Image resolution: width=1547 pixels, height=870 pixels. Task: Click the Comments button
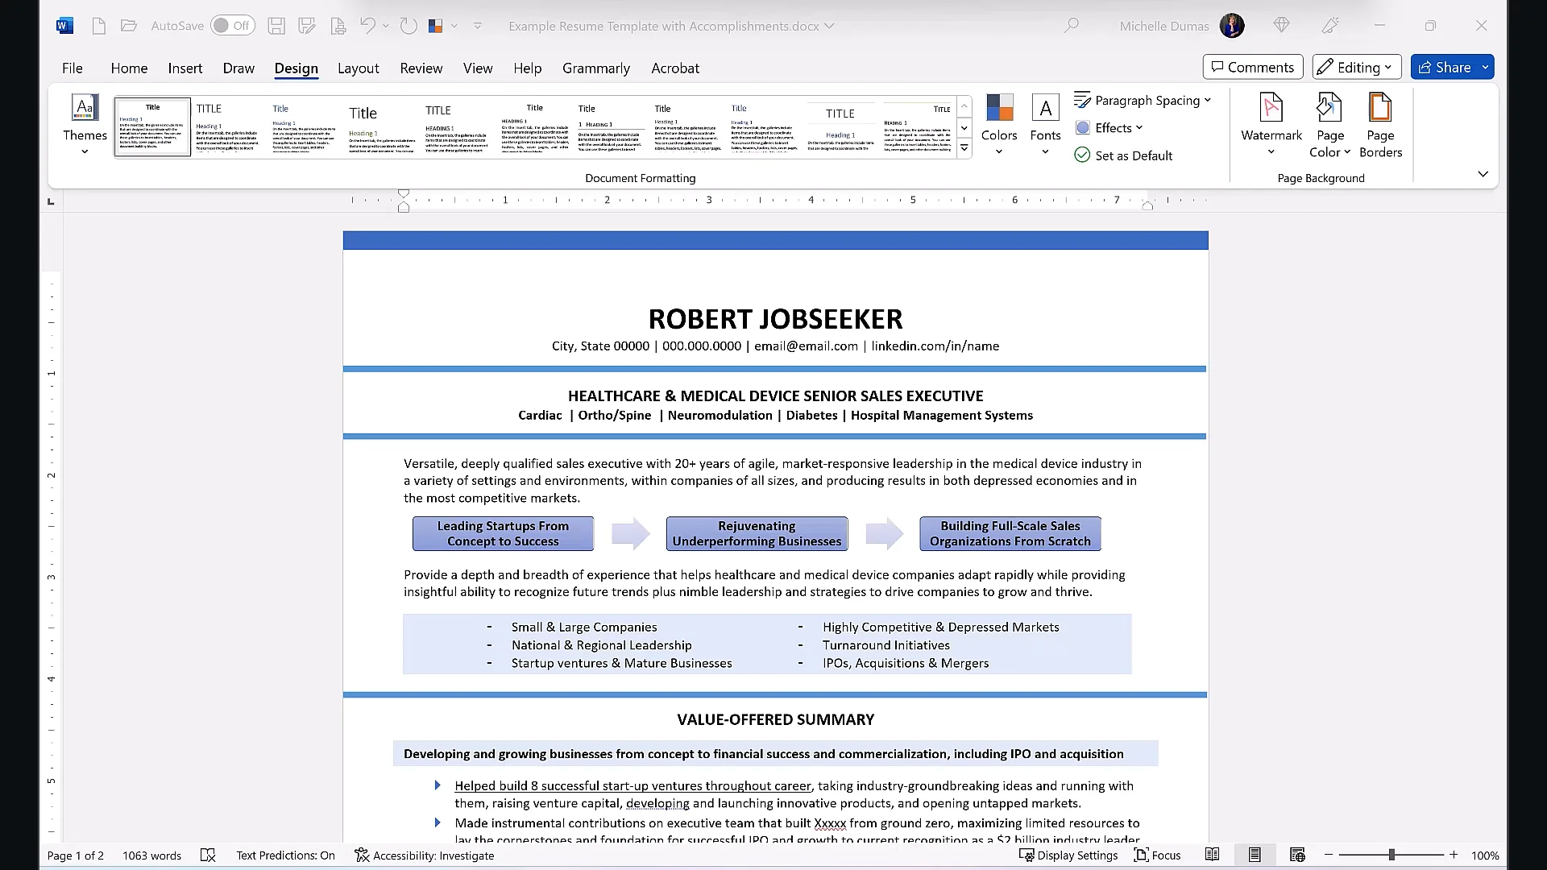click(1252, 67)
